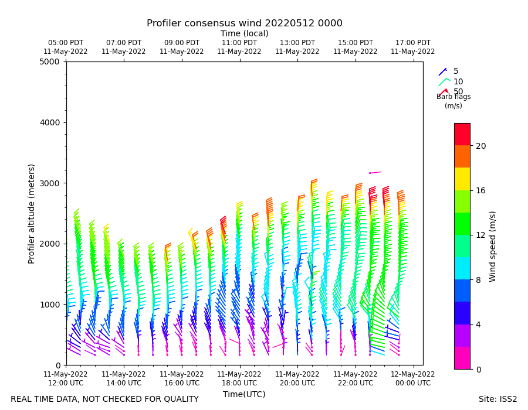Click the red 50 m/s barb flag icon

tap(444, 92)
